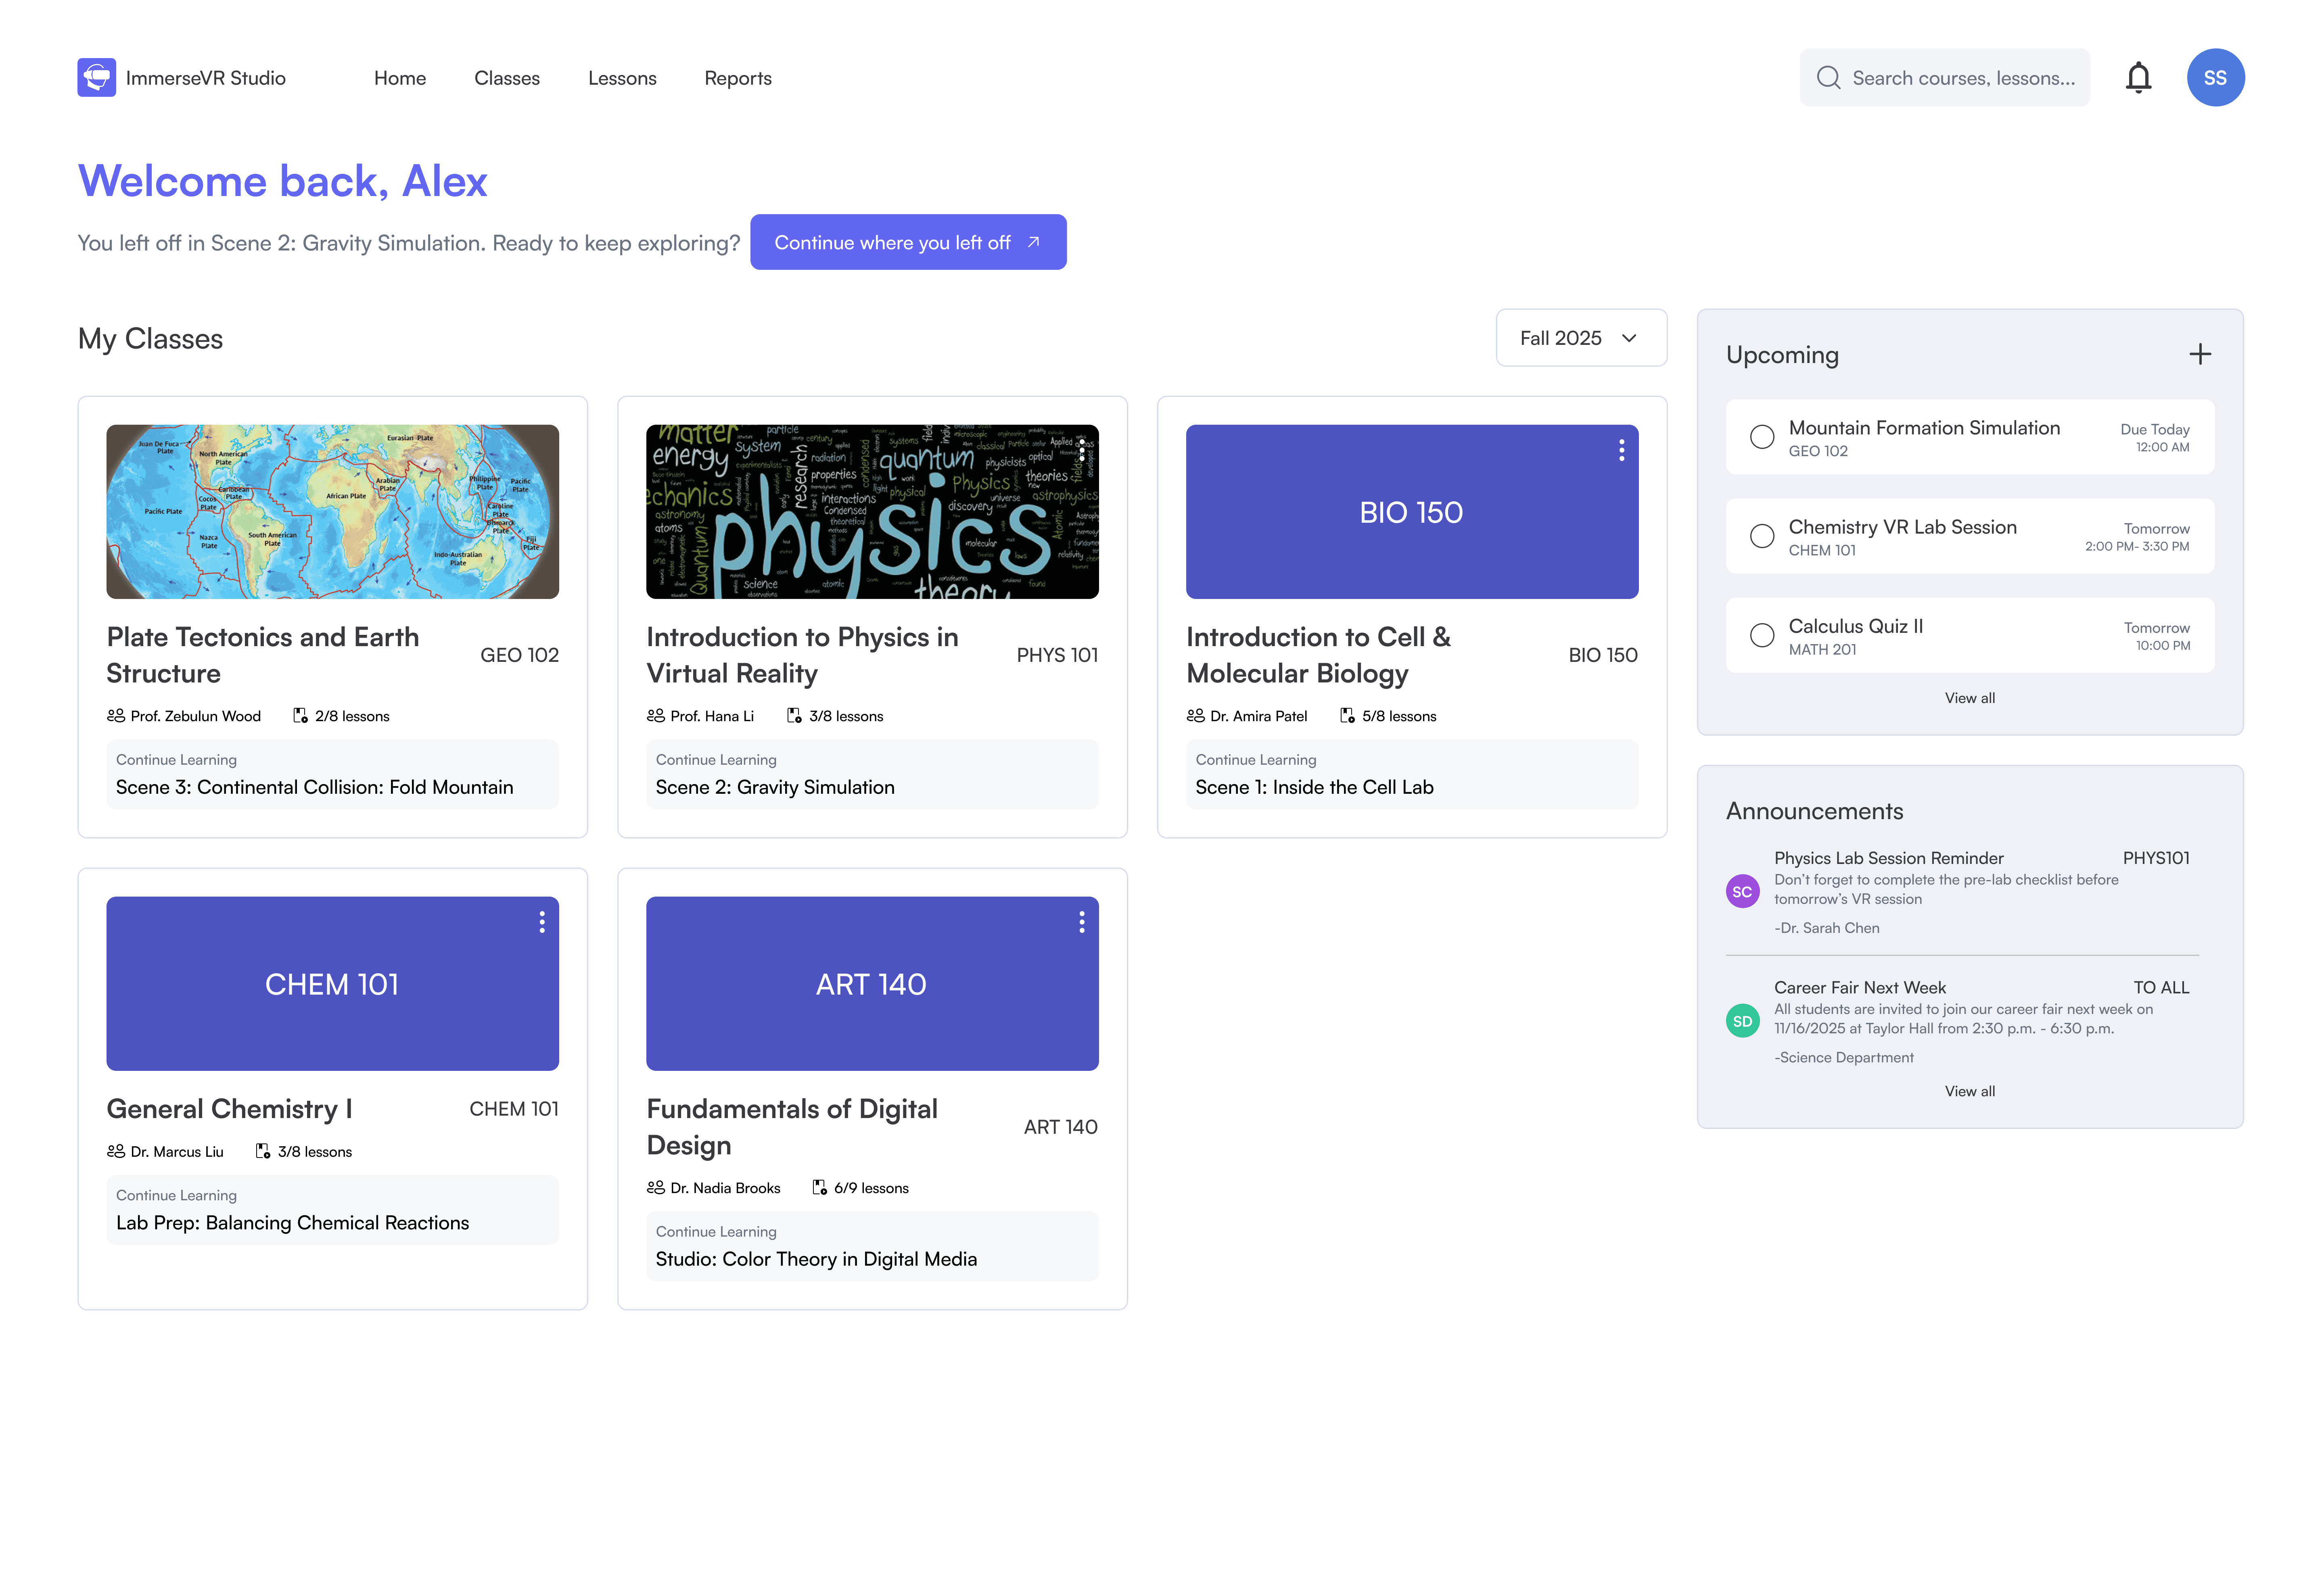Open the CHEM 101 card's three-dot menu
Viewport: 2324px width, 1573px height.
click(542, 922)
